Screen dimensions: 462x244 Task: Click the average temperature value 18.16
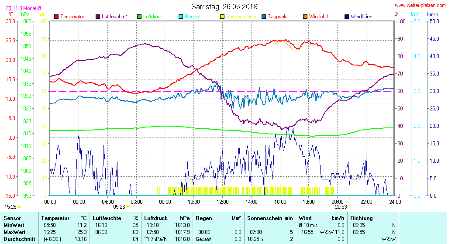pos(81,239)
